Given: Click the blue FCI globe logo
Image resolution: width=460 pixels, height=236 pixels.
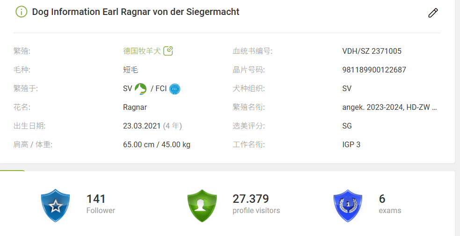Looking at the screenshot, I should point(175,89).
